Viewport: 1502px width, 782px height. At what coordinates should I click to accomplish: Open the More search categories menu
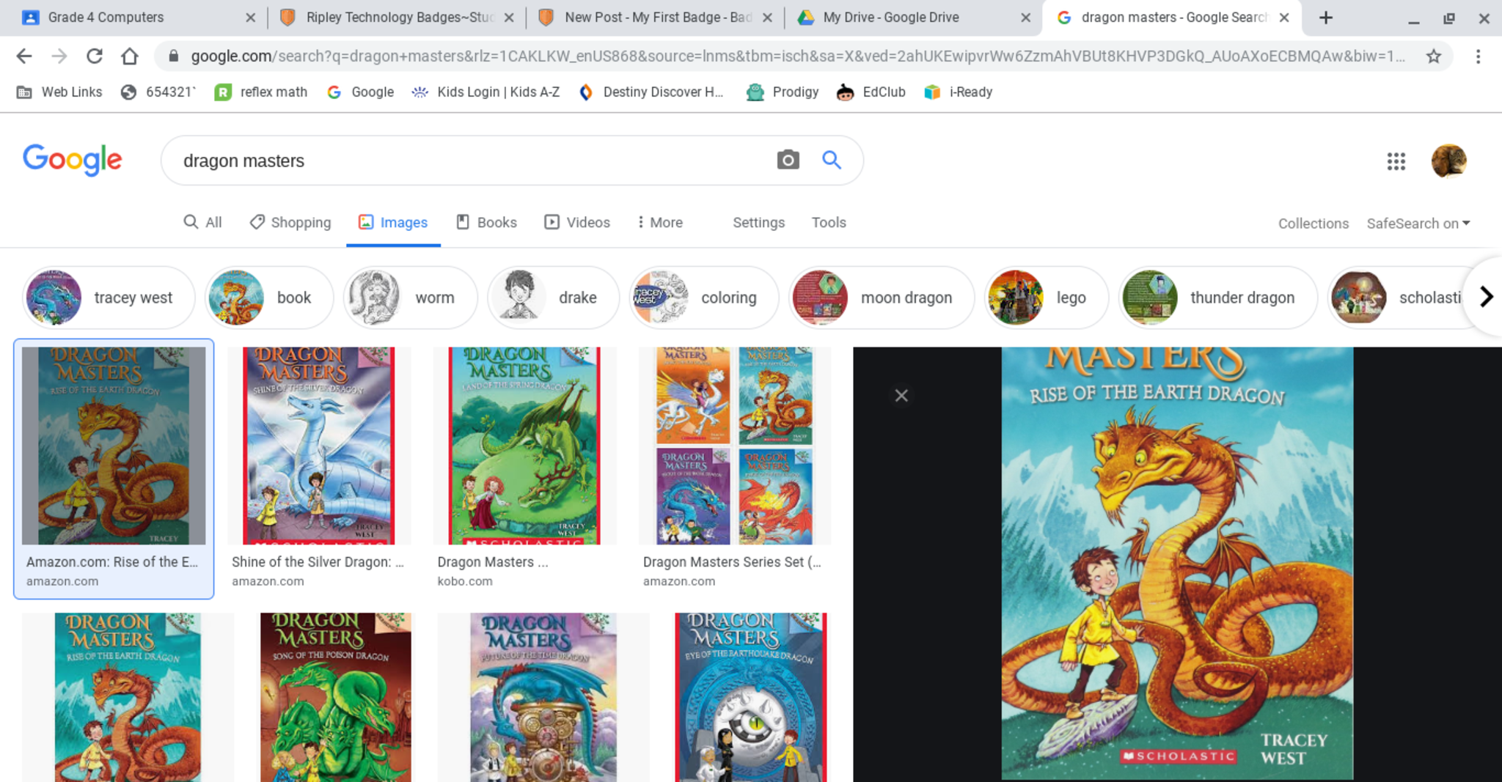point(659,222)
